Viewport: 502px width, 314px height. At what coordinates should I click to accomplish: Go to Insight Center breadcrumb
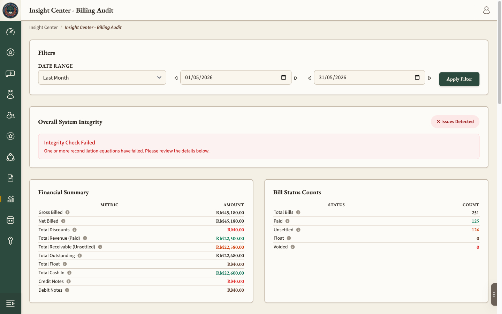click(x=44, y=28)
